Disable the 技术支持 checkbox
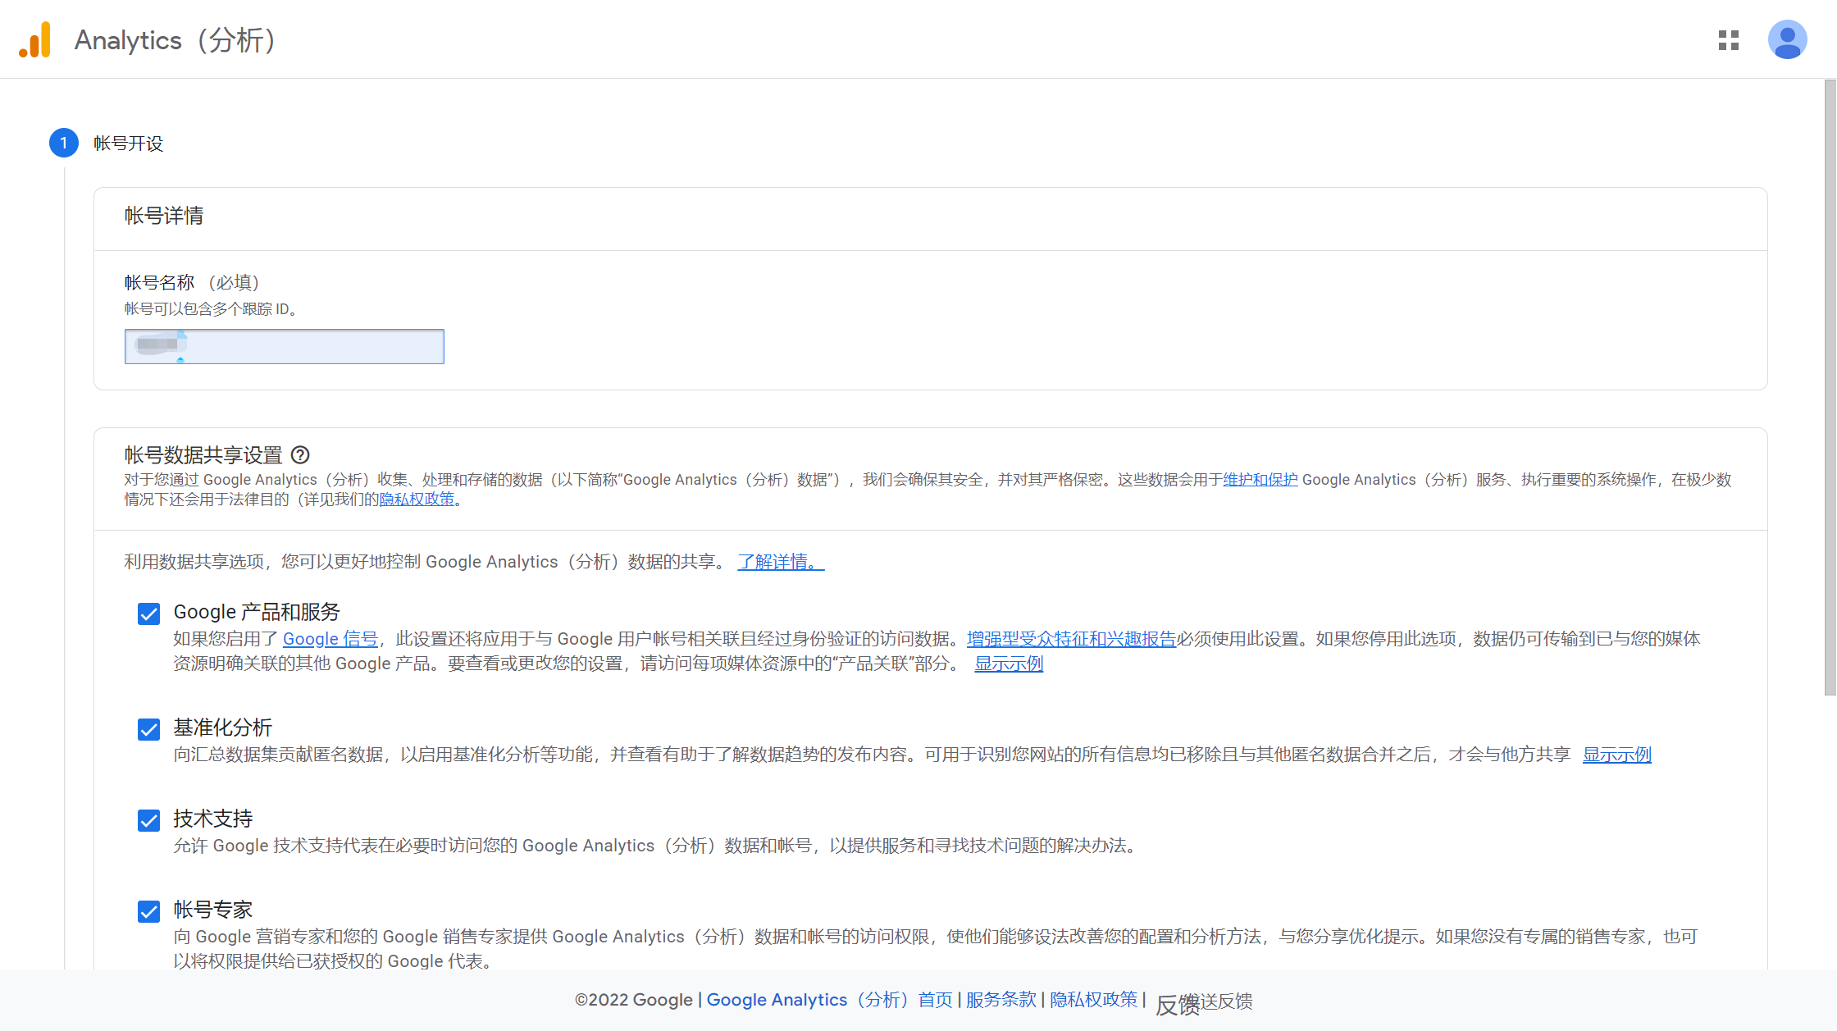 click(x=148, y=820)
